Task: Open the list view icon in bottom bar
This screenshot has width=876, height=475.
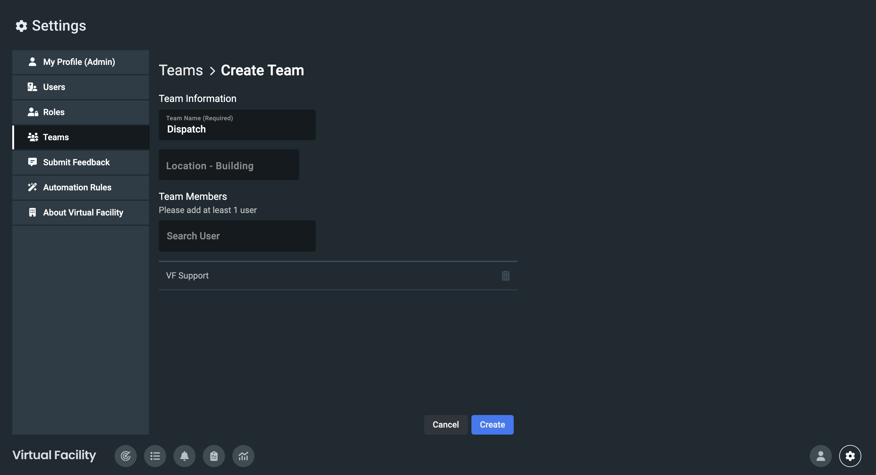Action: click(155, 456)
